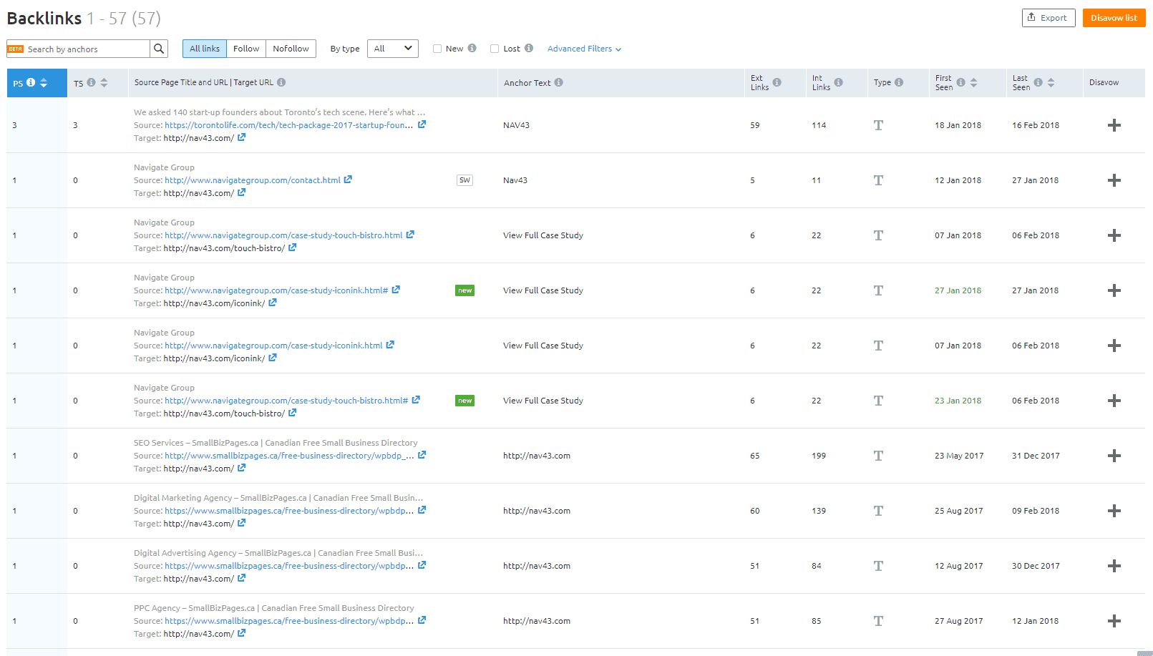Image resolution: width=1153 pixels, height=656 pixels.
Task: Open target nav43.com/touch-bistro/ external icon in third row
Action: 292,248
